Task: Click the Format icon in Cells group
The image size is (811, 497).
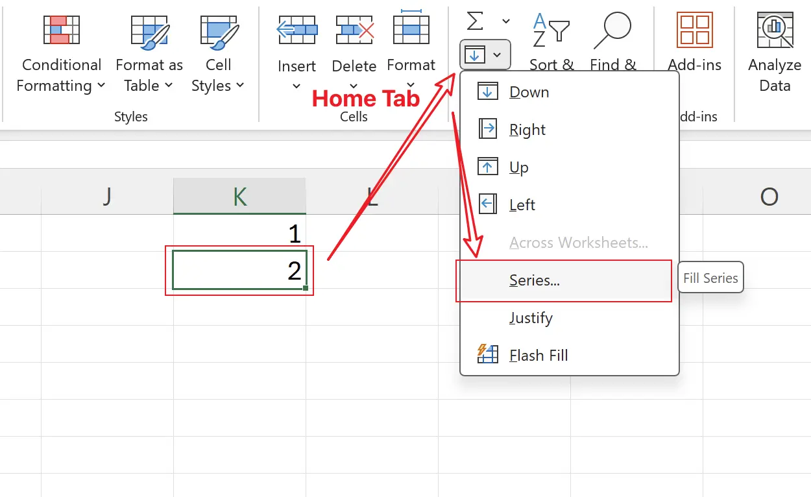Action: point(411,29)
